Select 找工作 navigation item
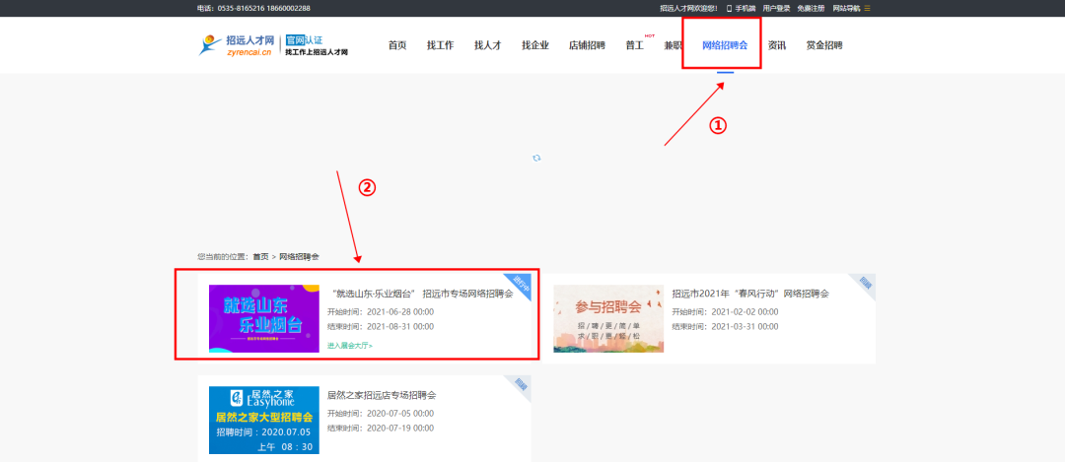This screenshot has height=462, width=1065. 440,45
